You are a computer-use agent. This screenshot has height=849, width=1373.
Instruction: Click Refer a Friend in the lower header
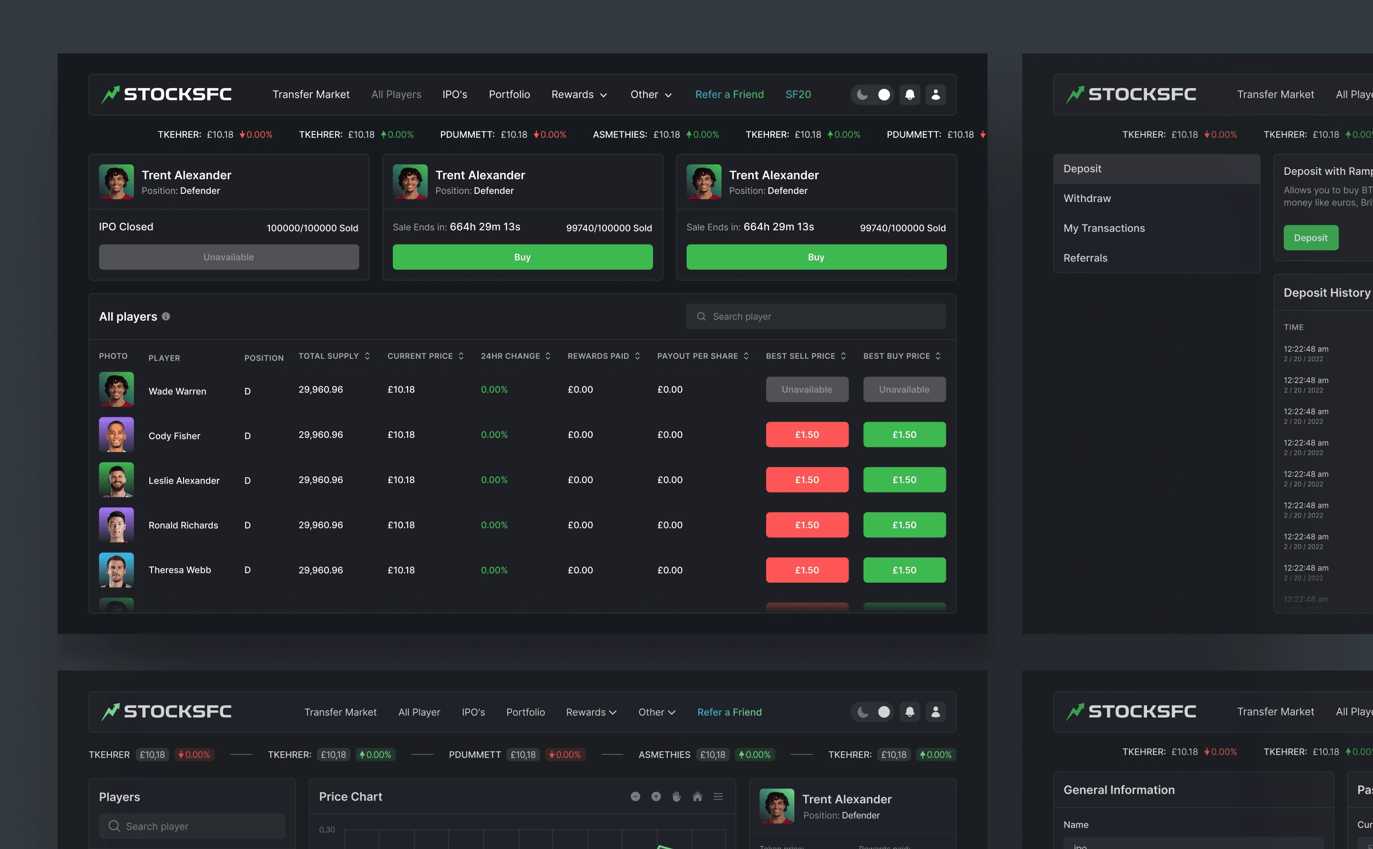[x=729, y=712]
